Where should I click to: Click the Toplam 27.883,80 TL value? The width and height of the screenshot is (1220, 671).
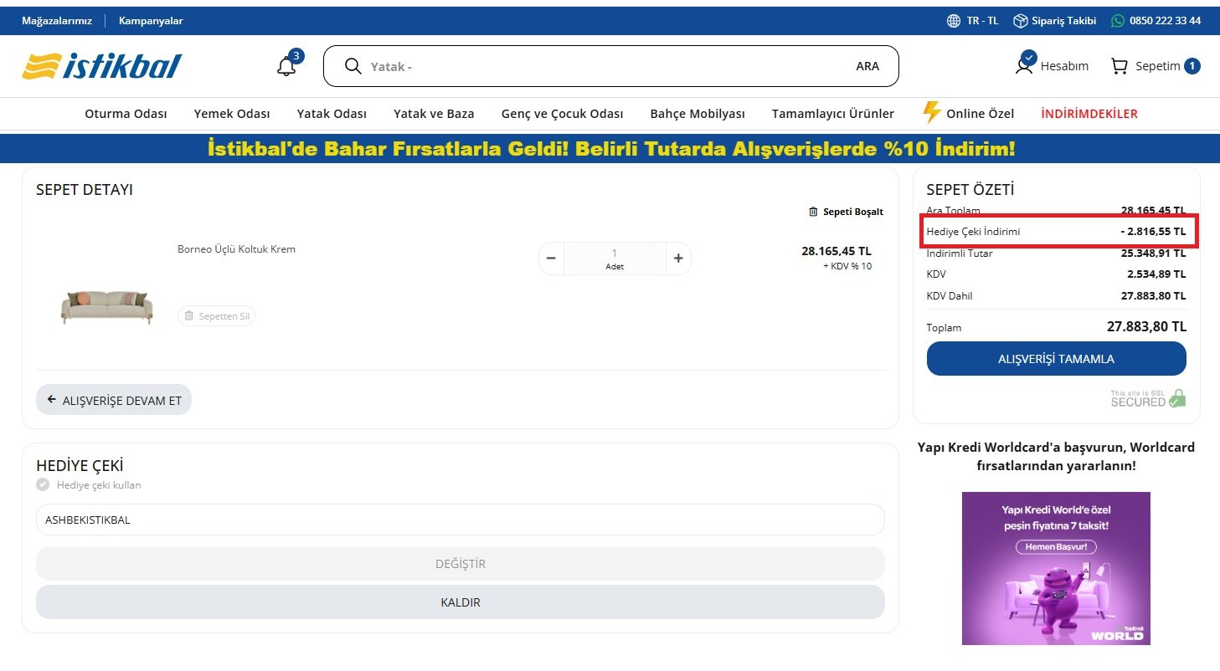pyautogui.click(x=1146, y=327)
